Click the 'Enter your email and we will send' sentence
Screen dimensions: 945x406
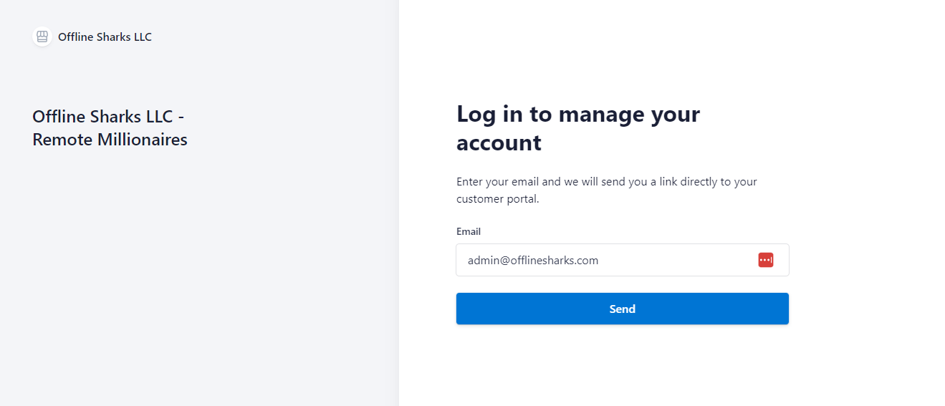[x=545, y=182]
